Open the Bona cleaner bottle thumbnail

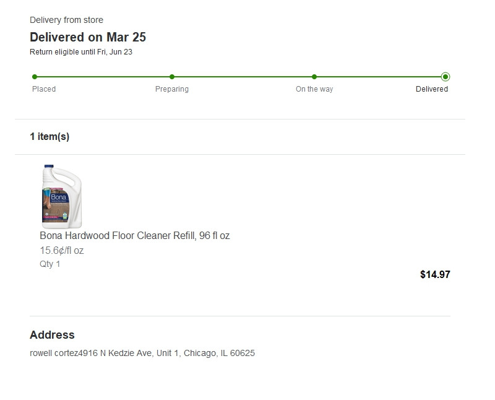[x=61, y=196]
